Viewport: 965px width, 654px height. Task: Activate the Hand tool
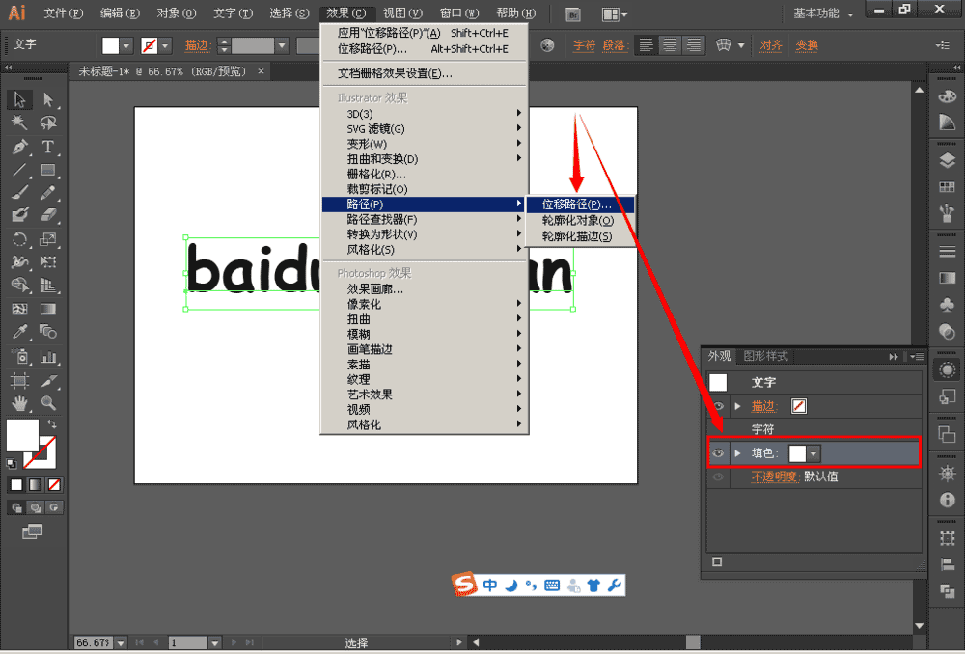coord(19,403)
